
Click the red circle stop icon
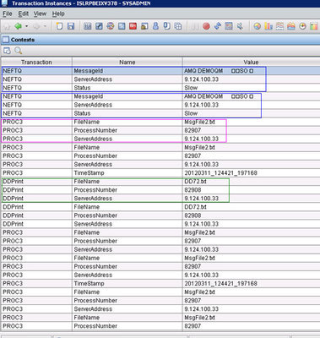pos(206,26)
